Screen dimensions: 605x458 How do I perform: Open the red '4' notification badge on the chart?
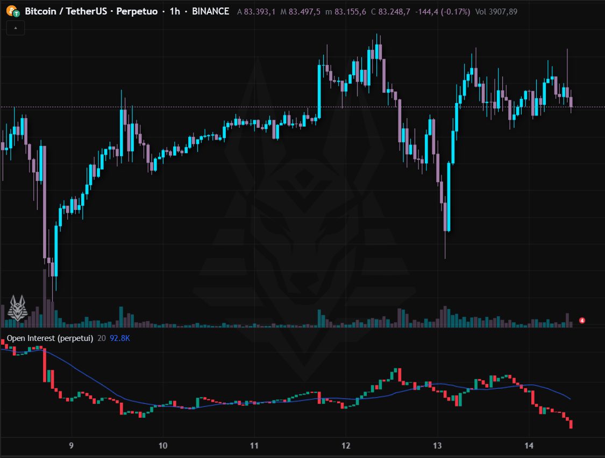tap(582, 321)
